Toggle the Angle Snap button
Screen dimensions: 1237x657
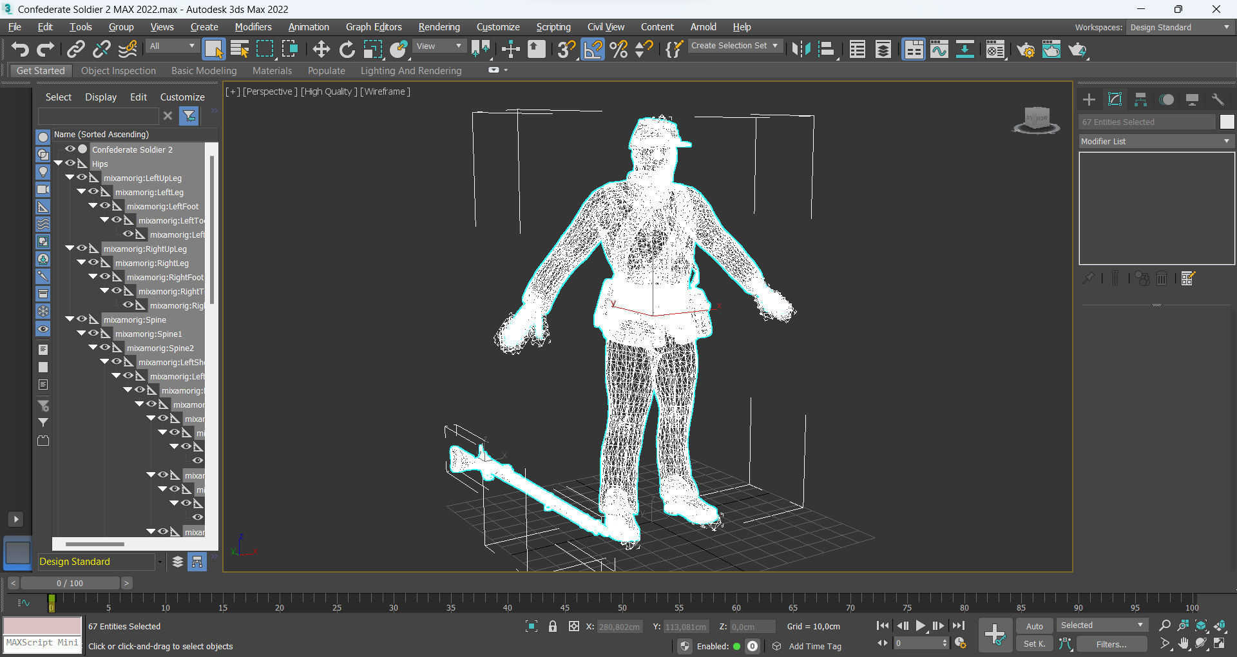pyautogui.click(x=593, y=49)
